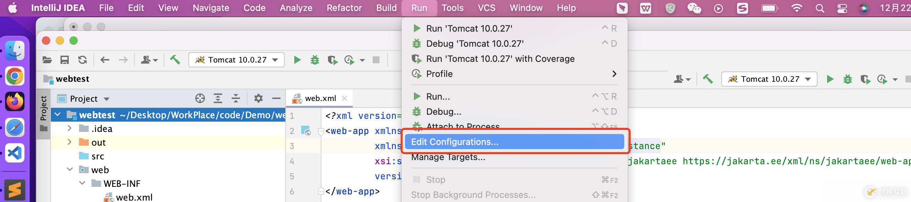Click the WeChat icon in menu bar
The height and width of the screenshot is (202, 911).
pyautogui.click(x=694, y=8)
